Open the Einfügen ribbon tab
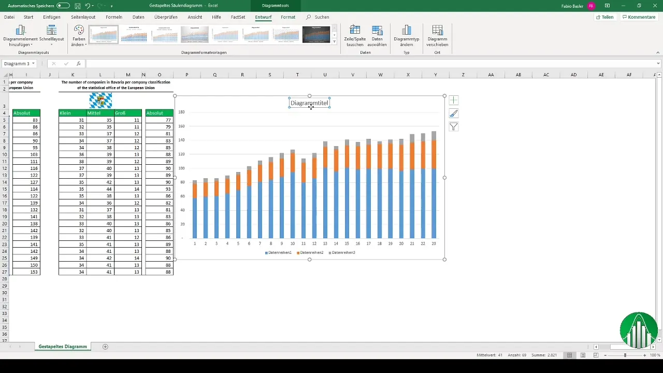The image size is (663, 373). coord(52,17)
